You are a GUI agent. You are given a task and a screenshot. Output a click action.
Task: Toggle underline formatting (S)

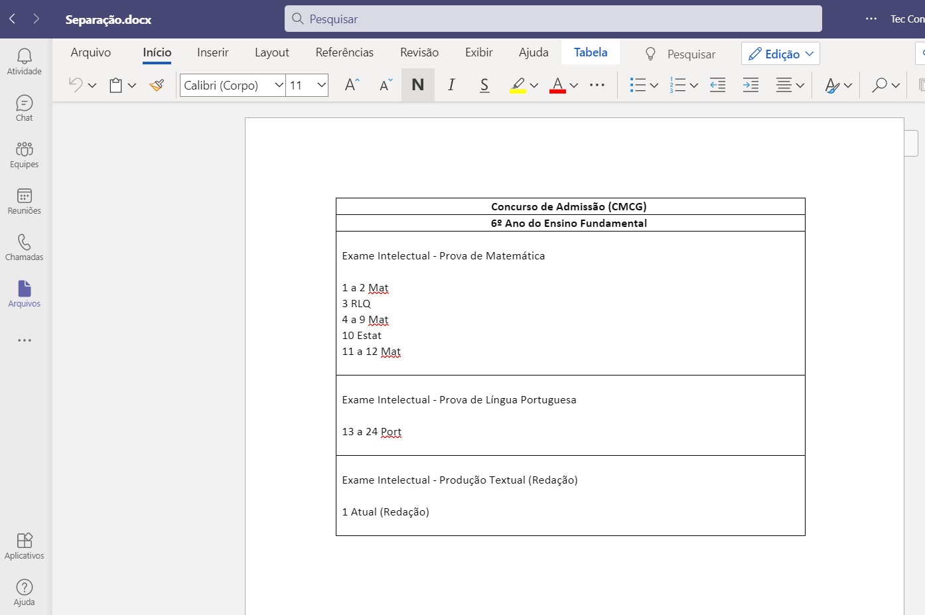(484, 85)
